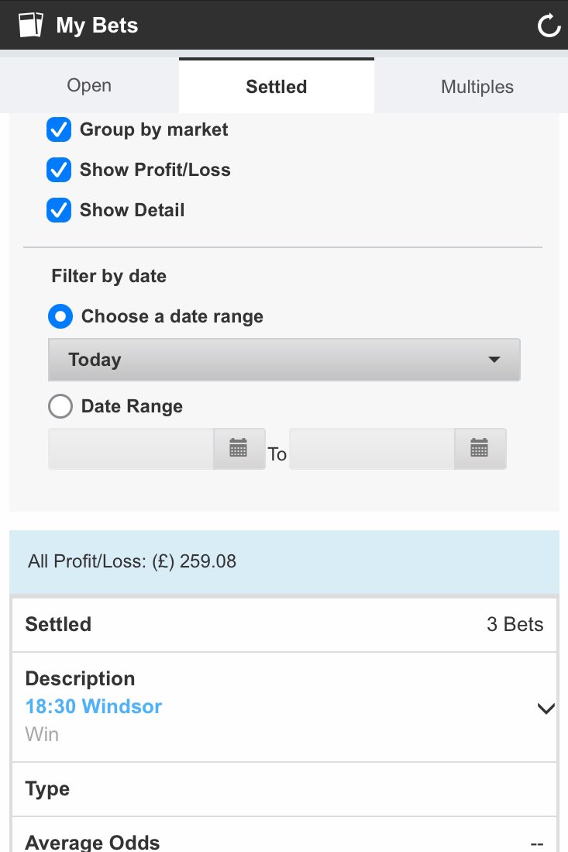Switch to the Open tab

pyautogui.click(x=89, y=86)
